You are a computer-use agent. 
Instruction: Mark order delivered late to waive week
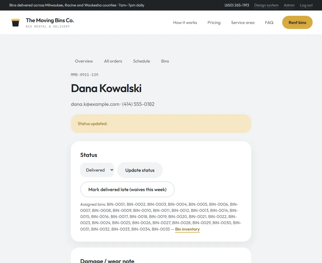[127, 189]
